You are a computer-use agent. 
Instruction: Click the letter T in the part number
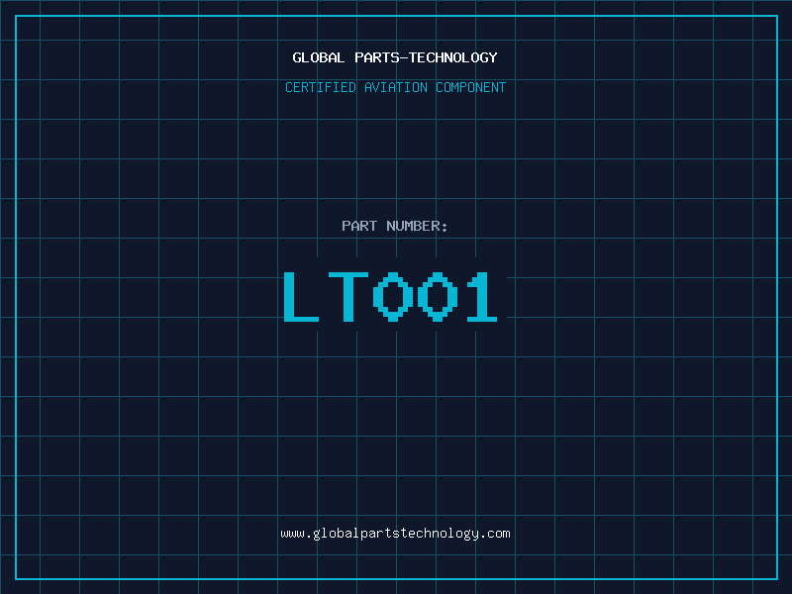pos(346,297)
